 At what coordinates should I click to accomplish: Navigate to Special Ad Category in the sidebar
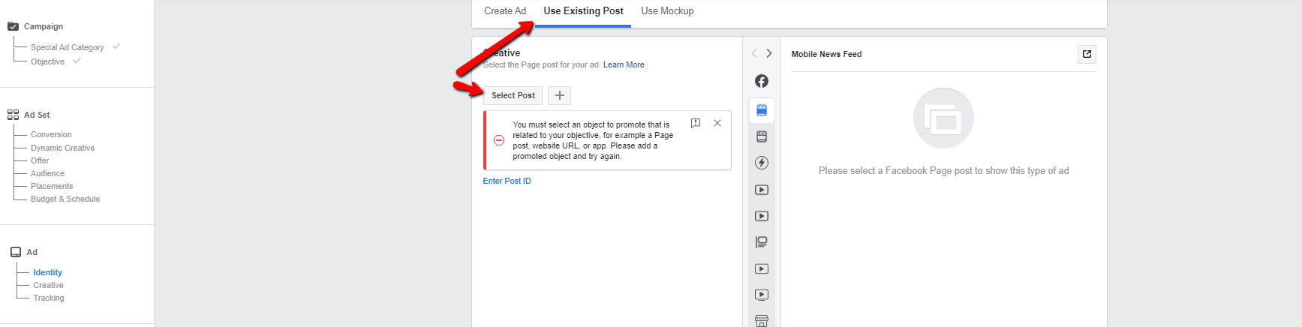pos(68,47)
